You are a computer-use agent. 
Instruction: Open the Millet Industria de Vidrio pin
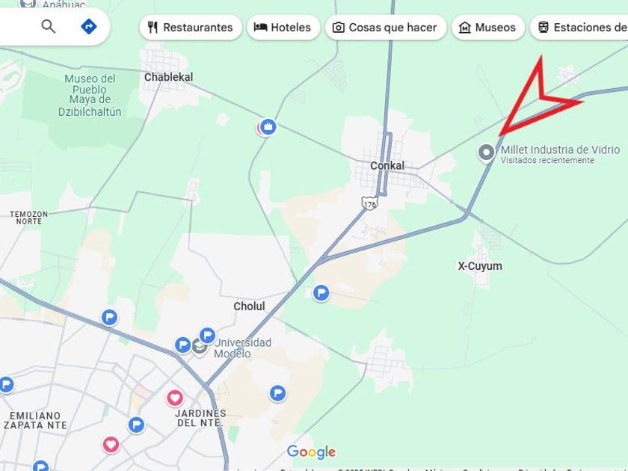(487, 153)
